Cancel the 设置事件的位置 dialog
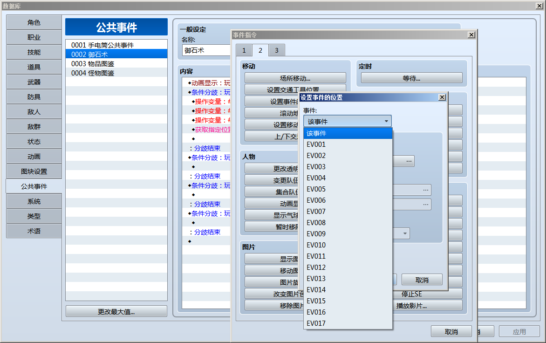The height and width of the screenshot is (343, 546). pos(422,280)
